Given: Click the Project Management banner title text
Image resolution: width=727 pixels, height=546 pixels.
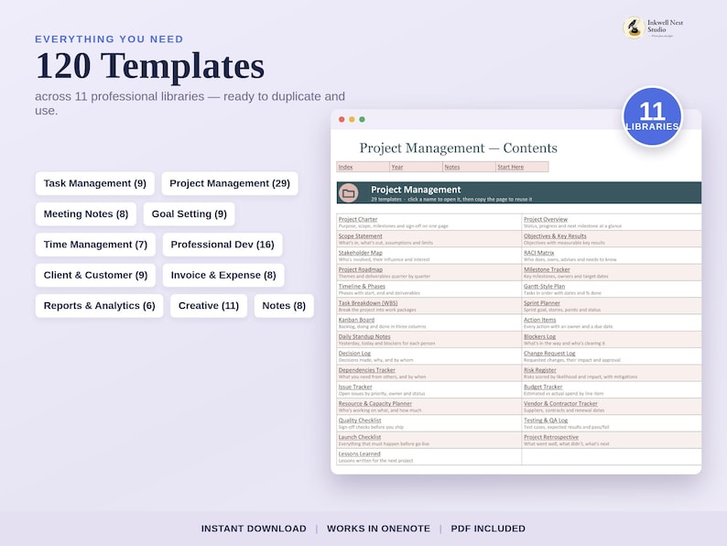Looking at the screenshot, I should (x=416, y=190).
